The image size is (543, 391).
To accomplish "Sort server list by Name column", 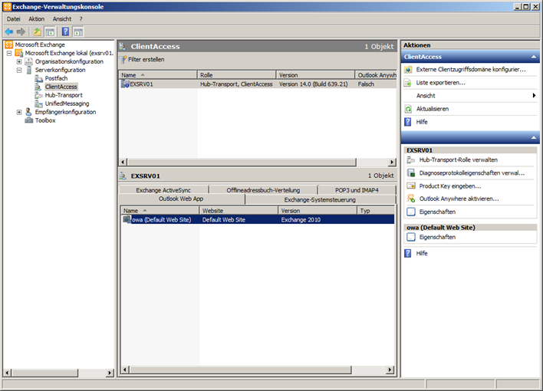I will coord(158,75).
